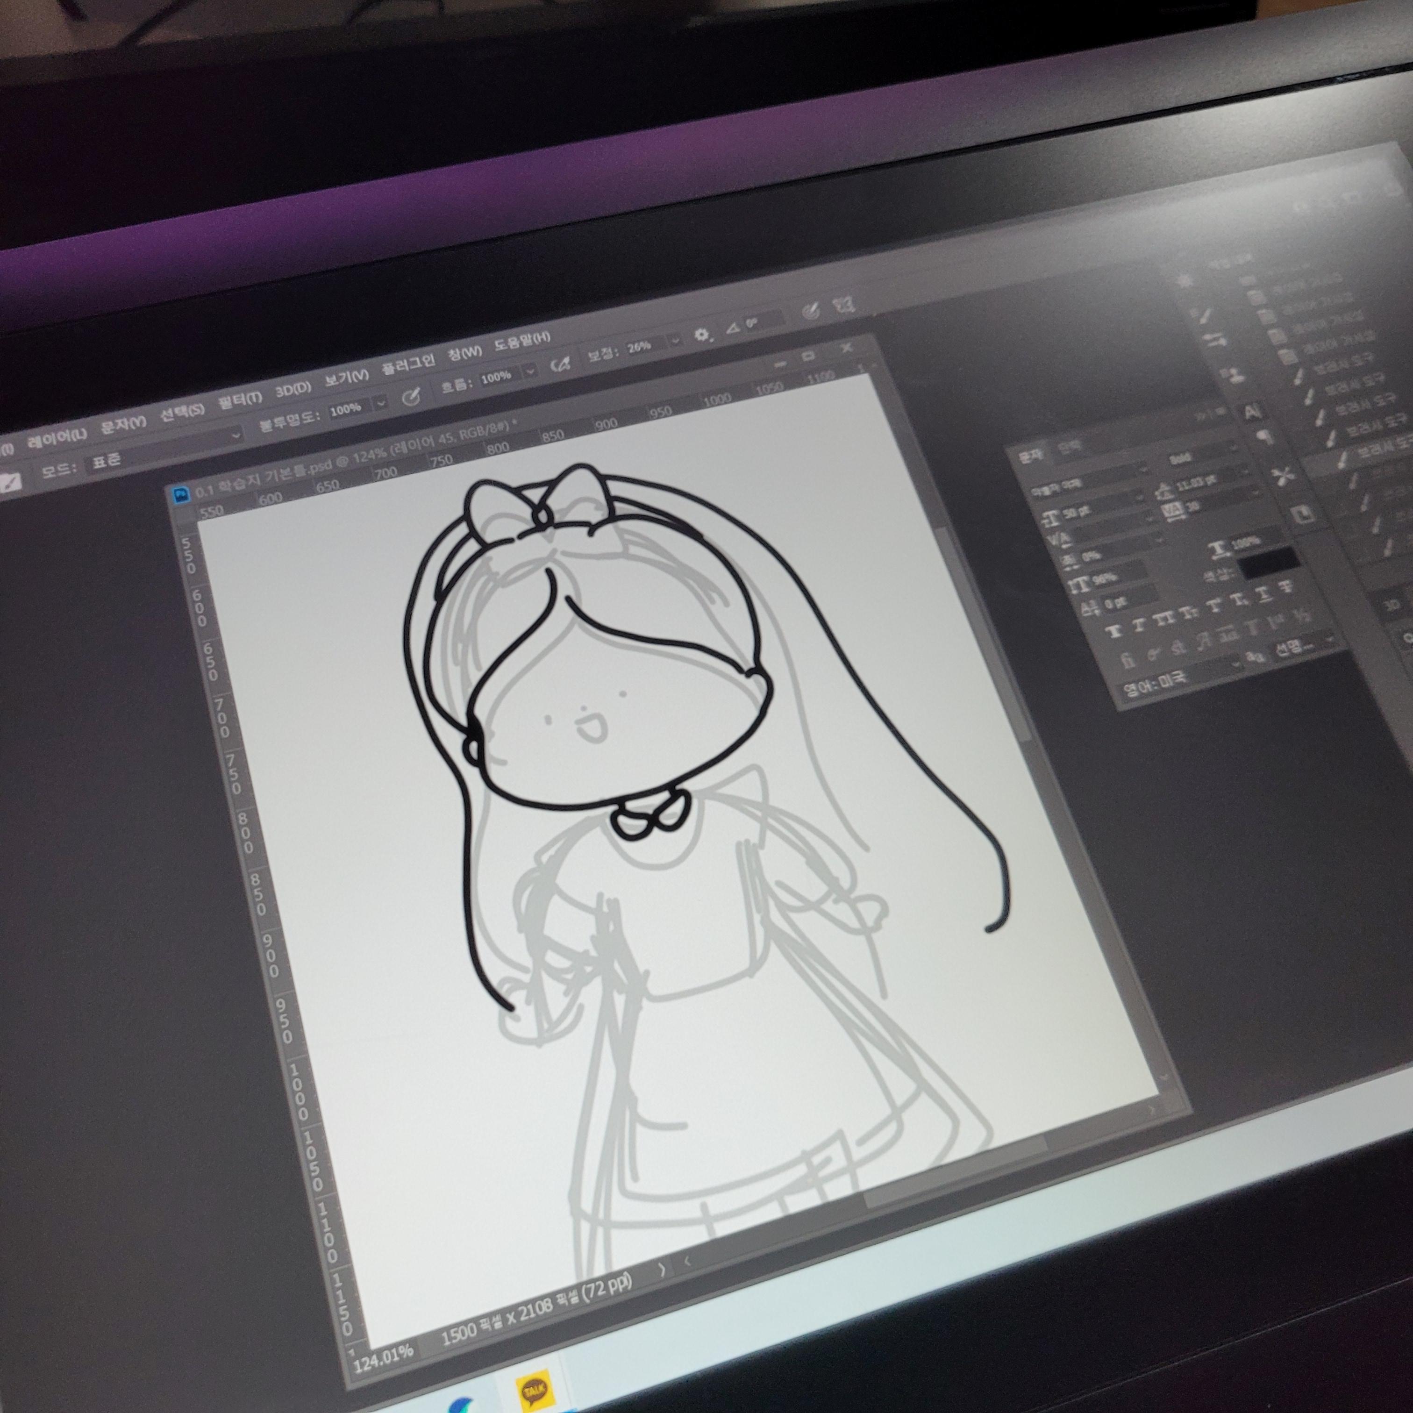Open the 흐름 flow dropdown arrow
The image size is (1413, 1413).
pos(531,371)
